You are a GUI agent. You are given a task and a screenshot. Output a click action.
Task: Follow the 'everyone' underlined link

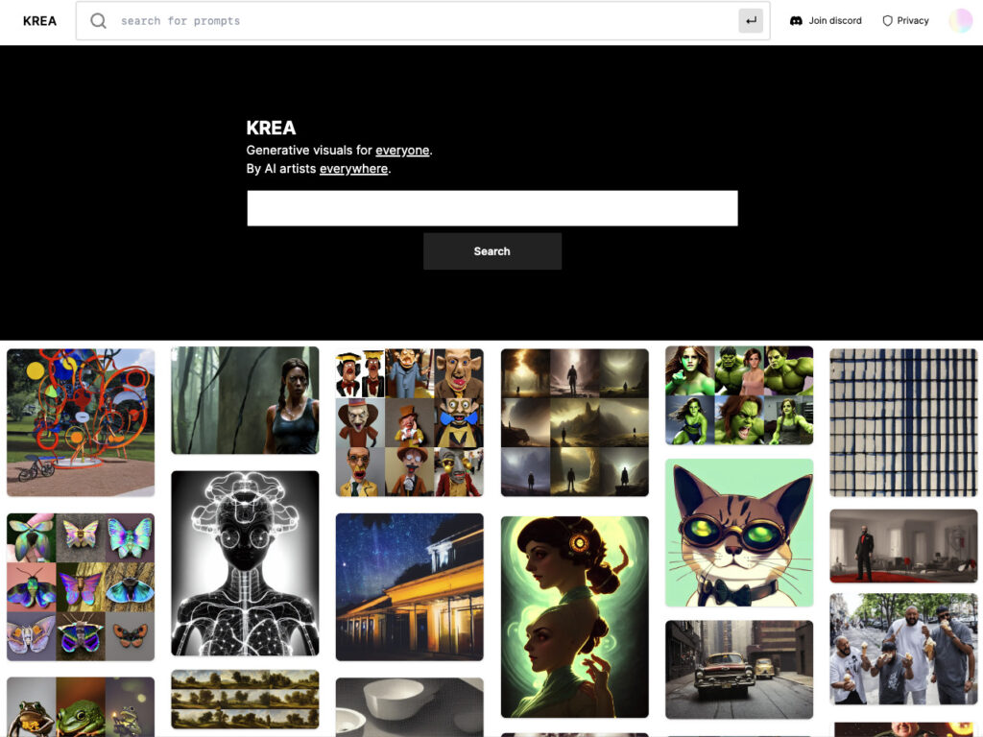[402, 151]
